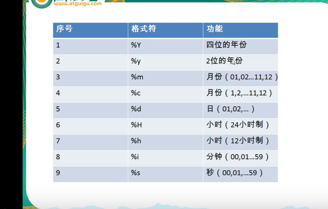Click 分钟（00,01...59） cell
Screen dimensions: 328x209
point(240,158)
